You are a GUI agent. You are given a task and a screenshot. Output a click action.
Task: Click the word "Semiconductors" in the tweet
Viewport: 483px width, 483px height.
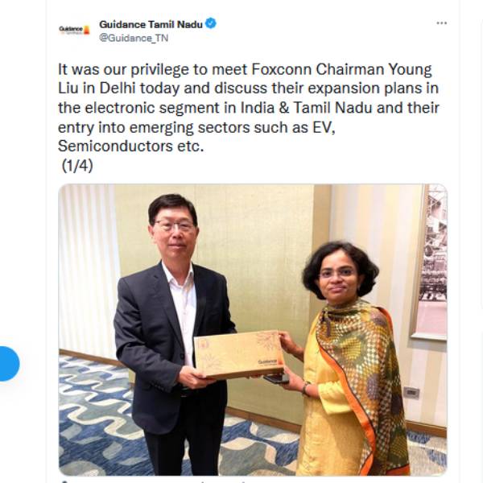(x=115, y=146)
